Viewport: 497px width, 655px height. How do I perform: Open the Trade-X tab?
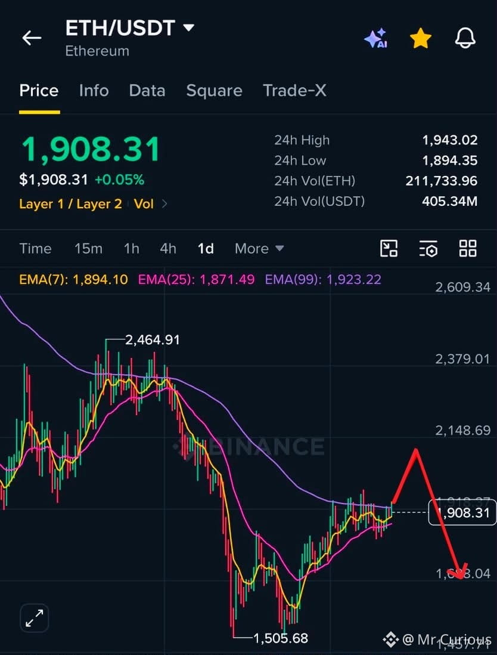click(294, 91)
